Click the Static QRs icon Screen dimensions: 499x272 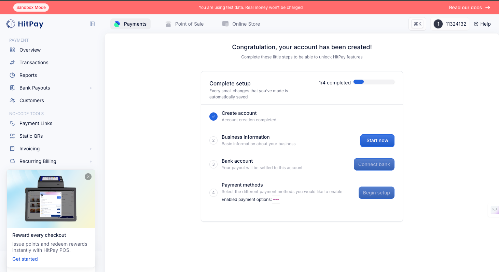[12, 136]
